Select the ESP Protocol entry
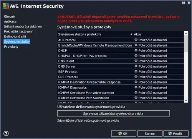 (68, 72)
